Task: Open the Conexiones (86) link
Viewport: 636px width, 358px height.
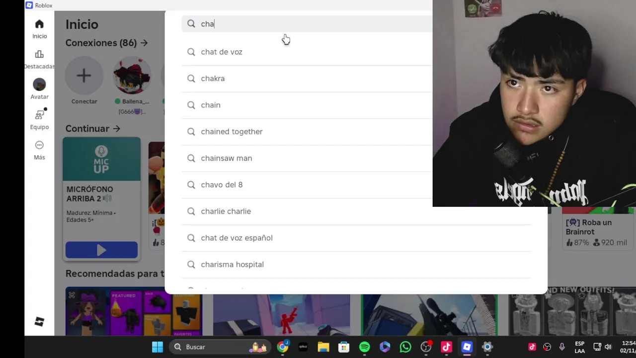Action: pyautogui.click(x=107, y=43)
